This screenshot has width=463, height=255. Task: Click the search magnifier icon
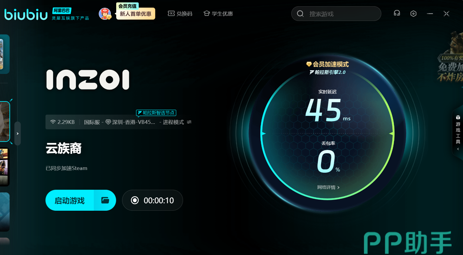[300, 14]
